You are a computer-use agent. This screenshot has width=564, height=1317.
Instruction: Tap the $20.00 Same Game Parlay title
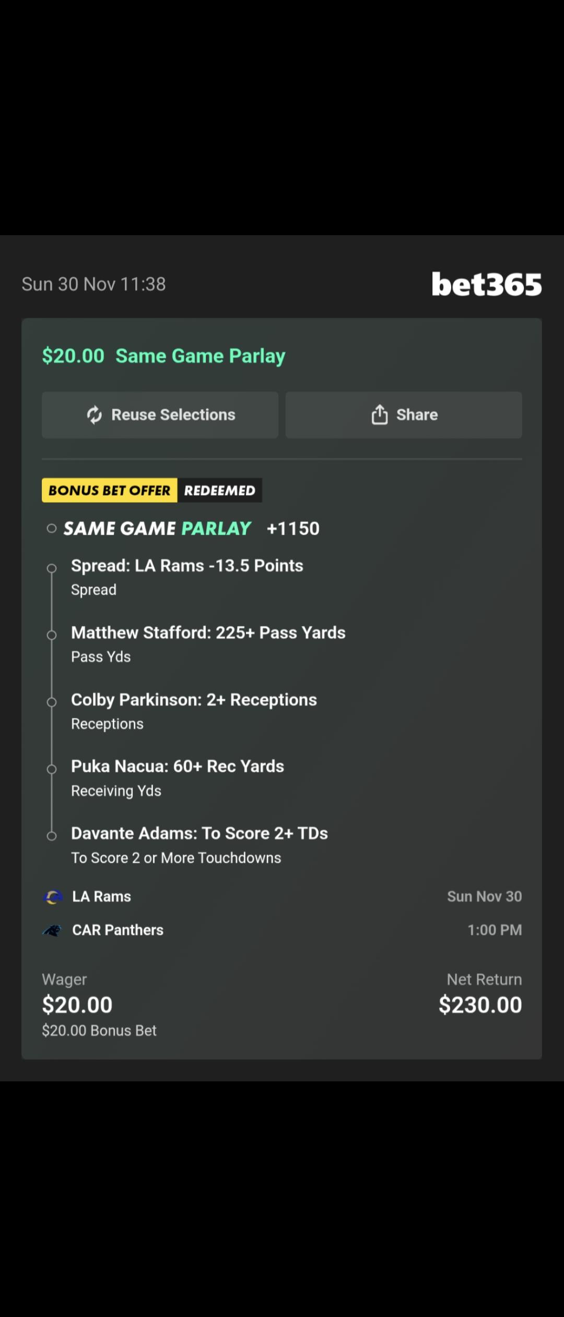pos(164,356)
